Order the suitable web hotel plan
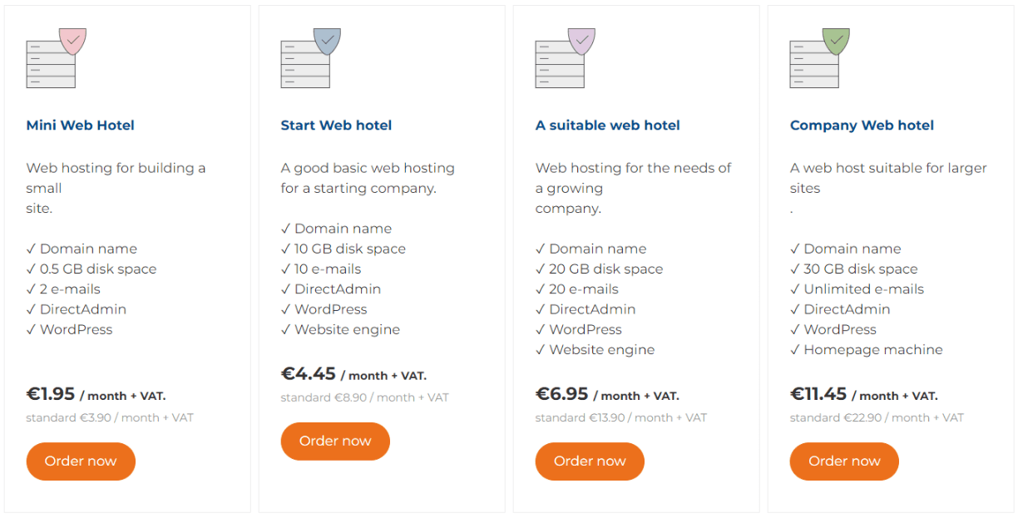Viewport: 1018px width, 518px height. coord(590,461)
